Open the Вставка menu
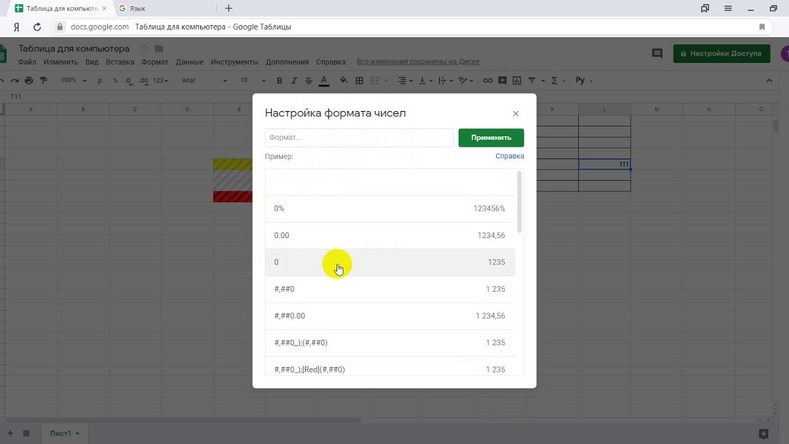This screenshot has height=444, width=789. click(120, 62)
